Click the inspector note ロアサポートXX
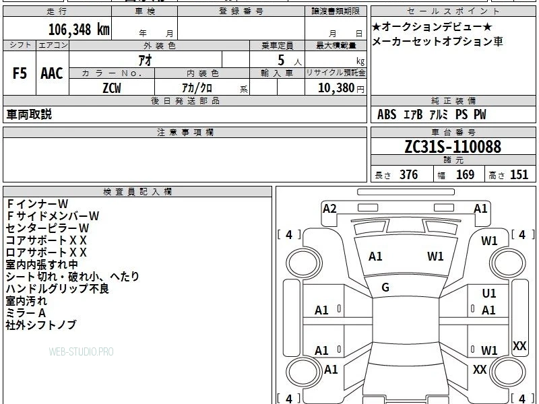Image resolution: width=539 pixels, height=404 pixels. 46,252
